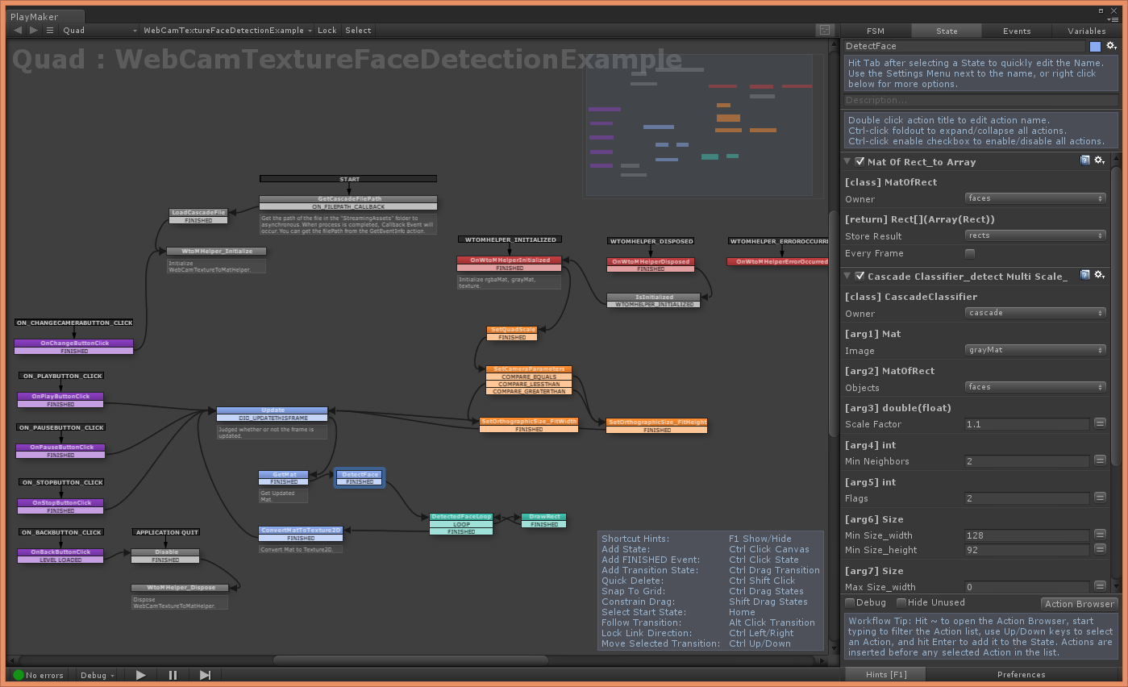Enable the Every Frame checkbox

970,253
